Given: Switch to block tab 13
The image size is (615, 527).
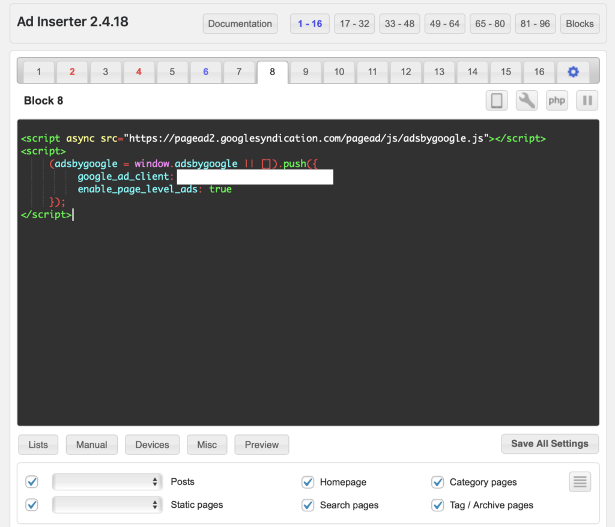Looking at the screenshot, I should point(439,72).
